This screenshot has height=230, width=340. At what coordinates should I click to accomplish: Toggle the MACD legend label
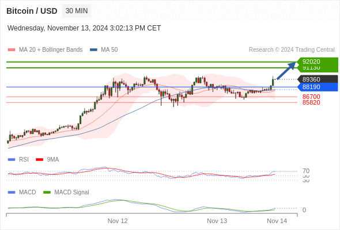click(x=27, y=192)
